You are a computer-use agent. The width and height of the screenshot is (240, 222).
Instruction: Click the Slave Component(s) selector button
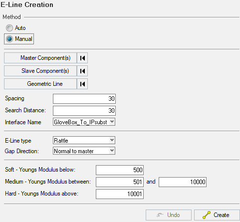pyautogui.click(x=40, y=71)
